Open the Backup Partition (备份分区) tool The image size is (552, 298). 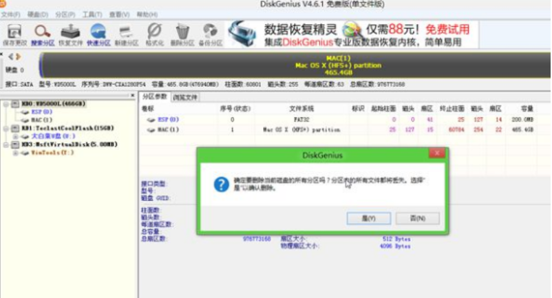point(211,34)
